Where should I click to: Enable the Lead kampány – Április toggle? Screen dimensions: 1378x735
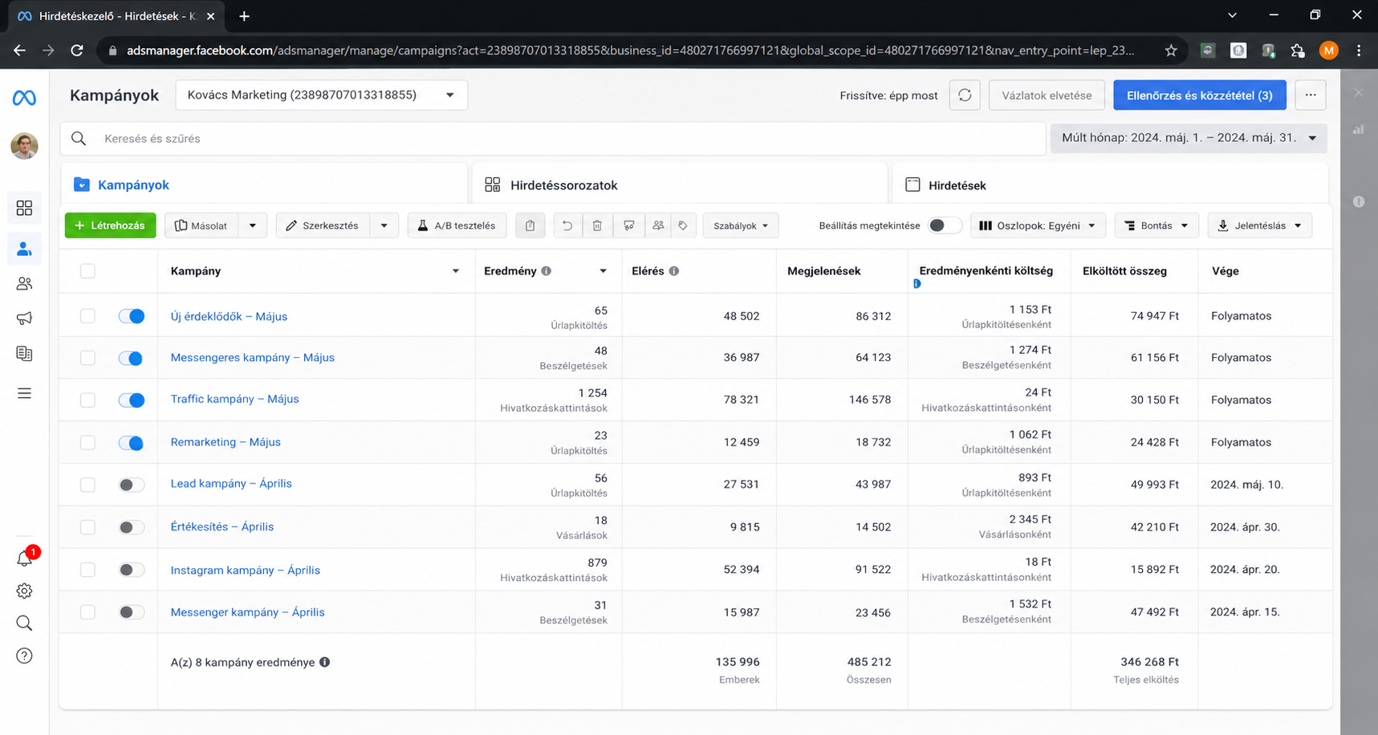click(x=132, y=485)
